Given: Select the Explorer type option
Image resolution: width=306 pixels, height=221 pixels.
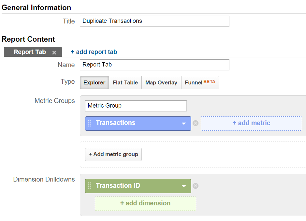Looking at the screenshot, I should pos(94,82).
